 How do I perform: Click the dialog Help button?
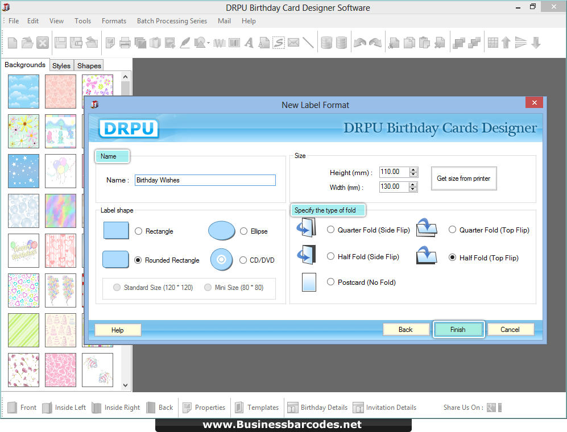118,330
